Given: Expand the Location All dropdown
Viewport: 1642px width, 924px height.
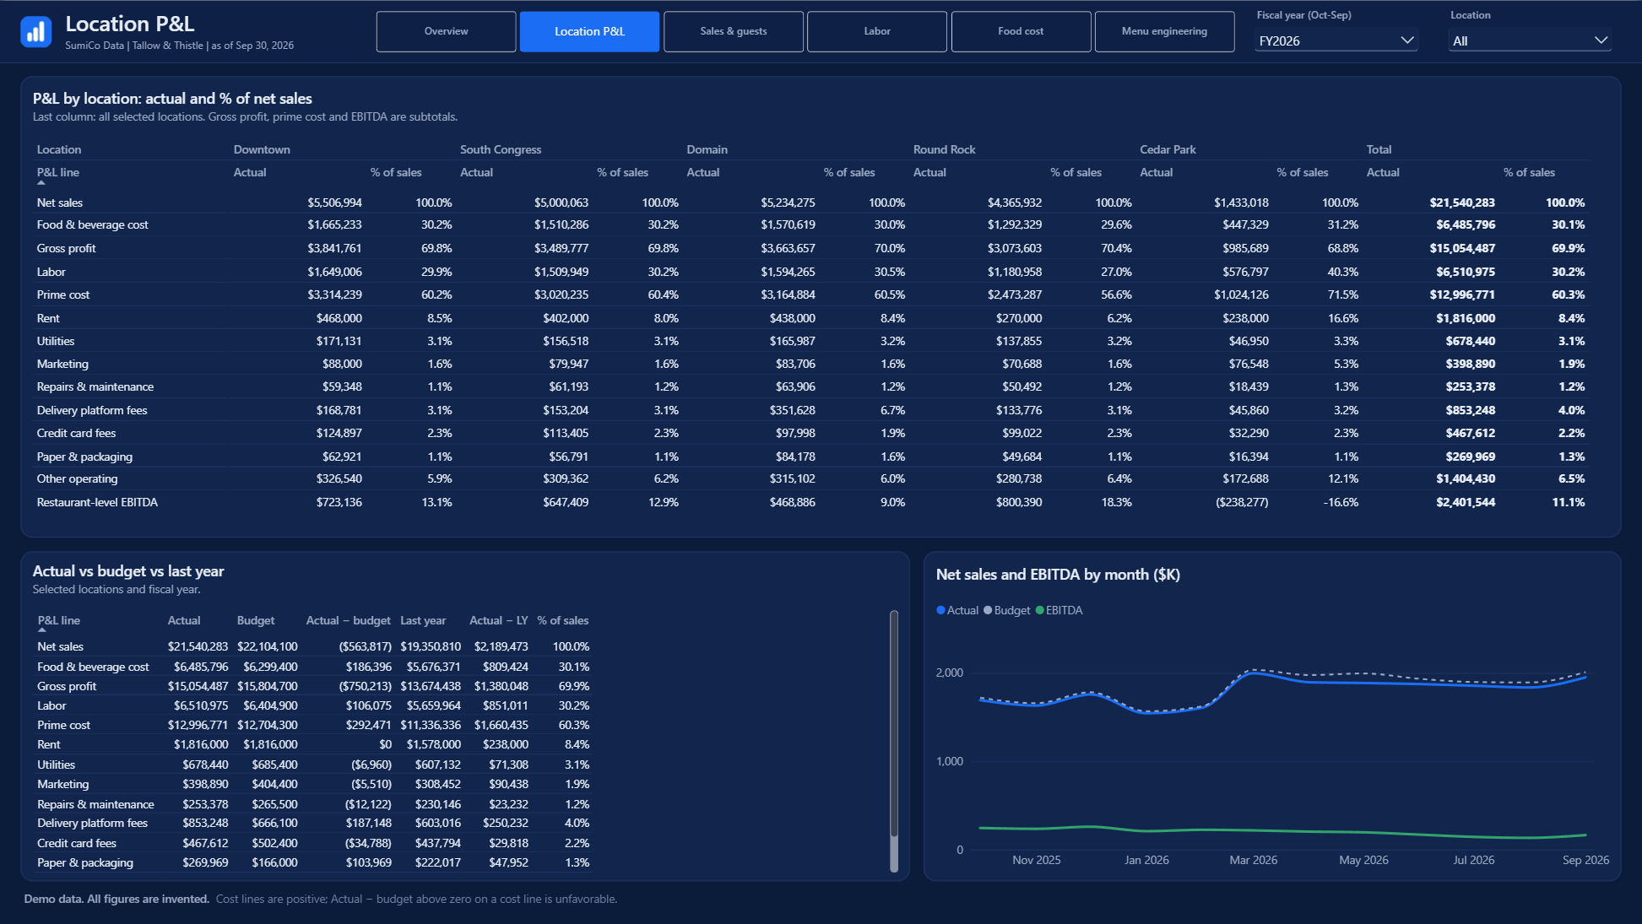Looking at the screenshot, I should [x=1530, y=41].
